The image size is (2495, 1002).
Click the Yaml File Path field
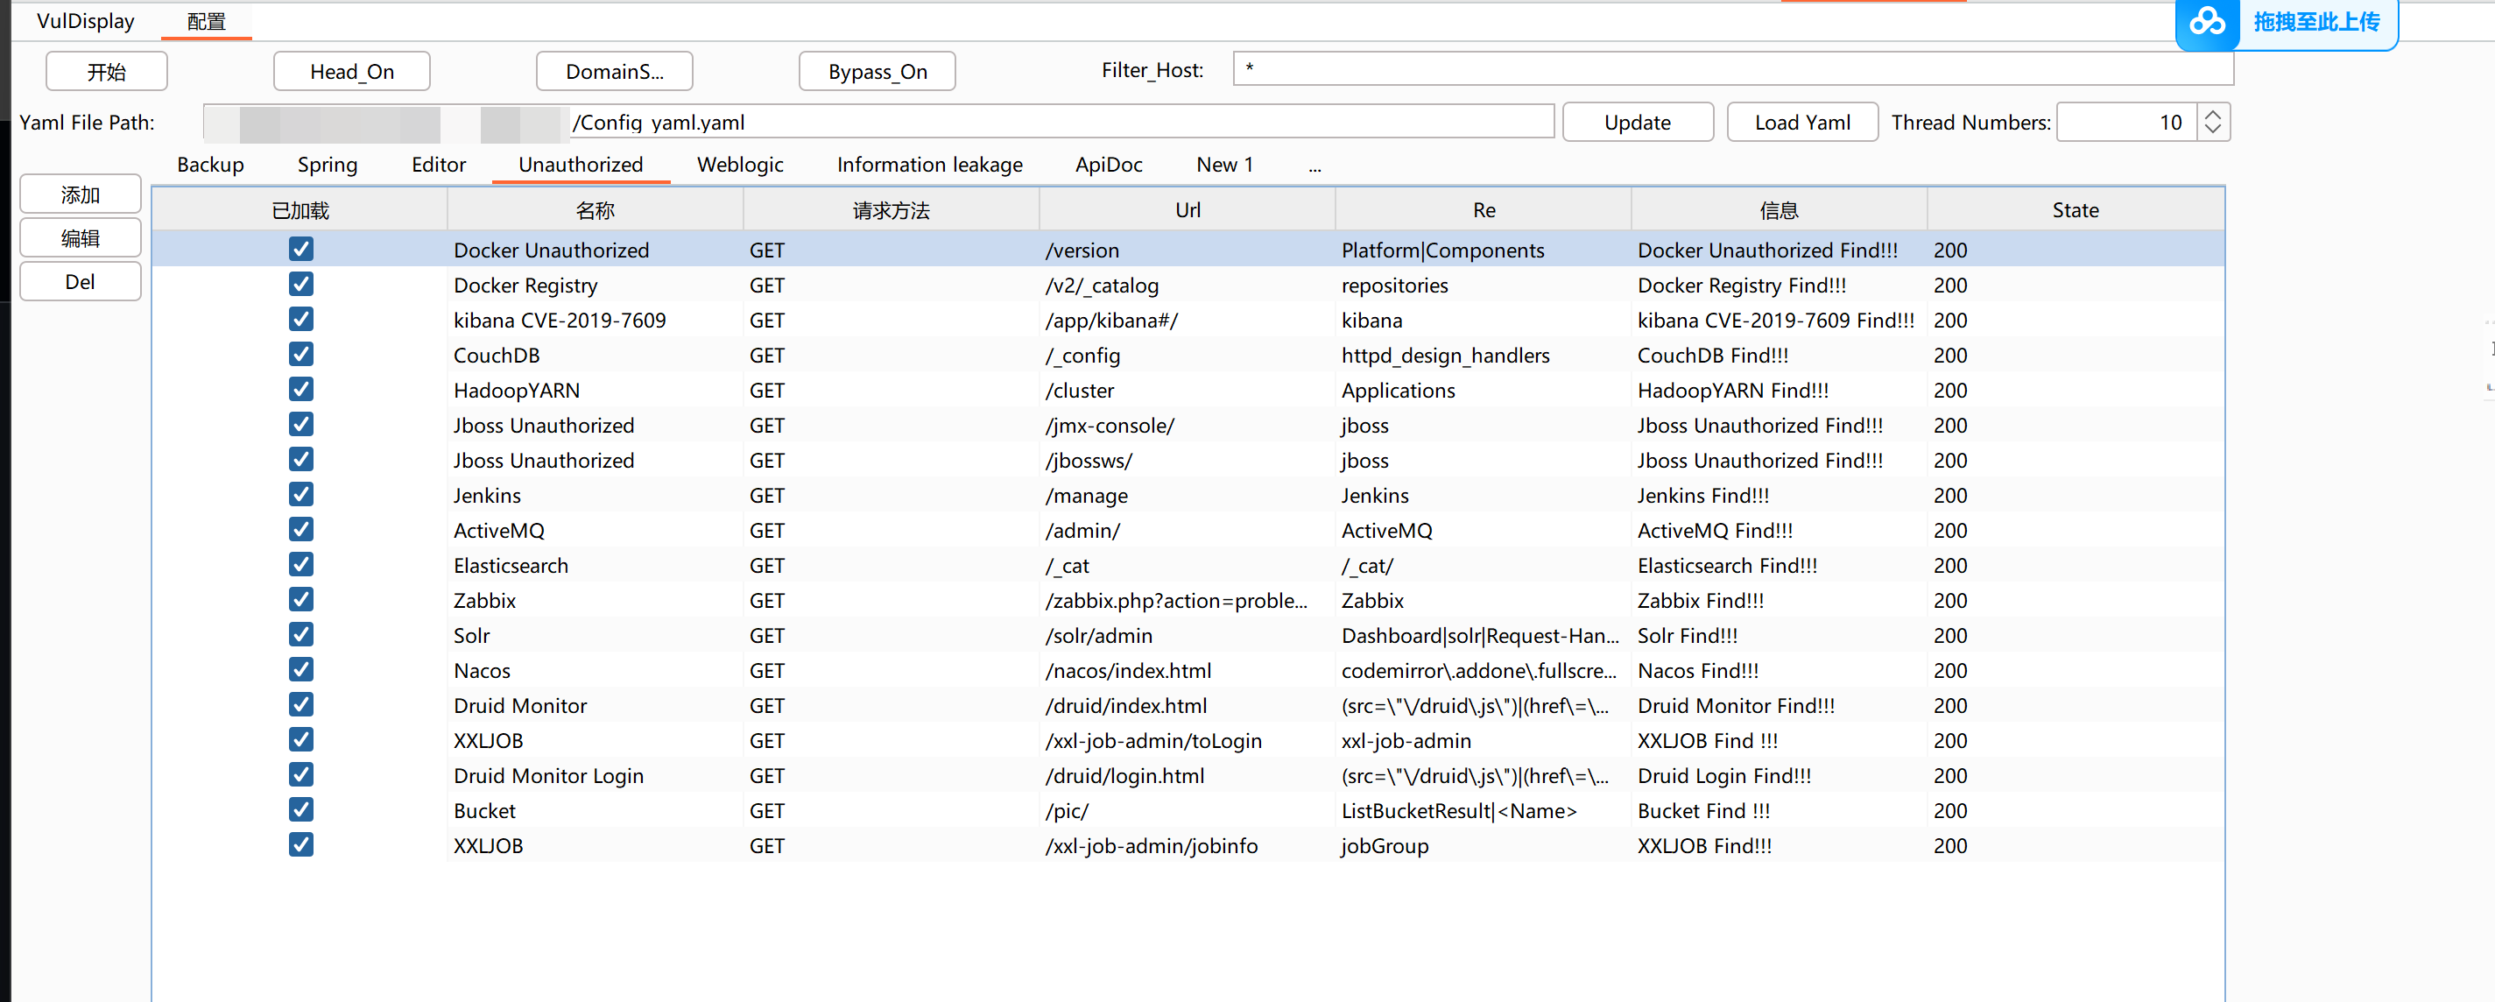coord(878,122)
